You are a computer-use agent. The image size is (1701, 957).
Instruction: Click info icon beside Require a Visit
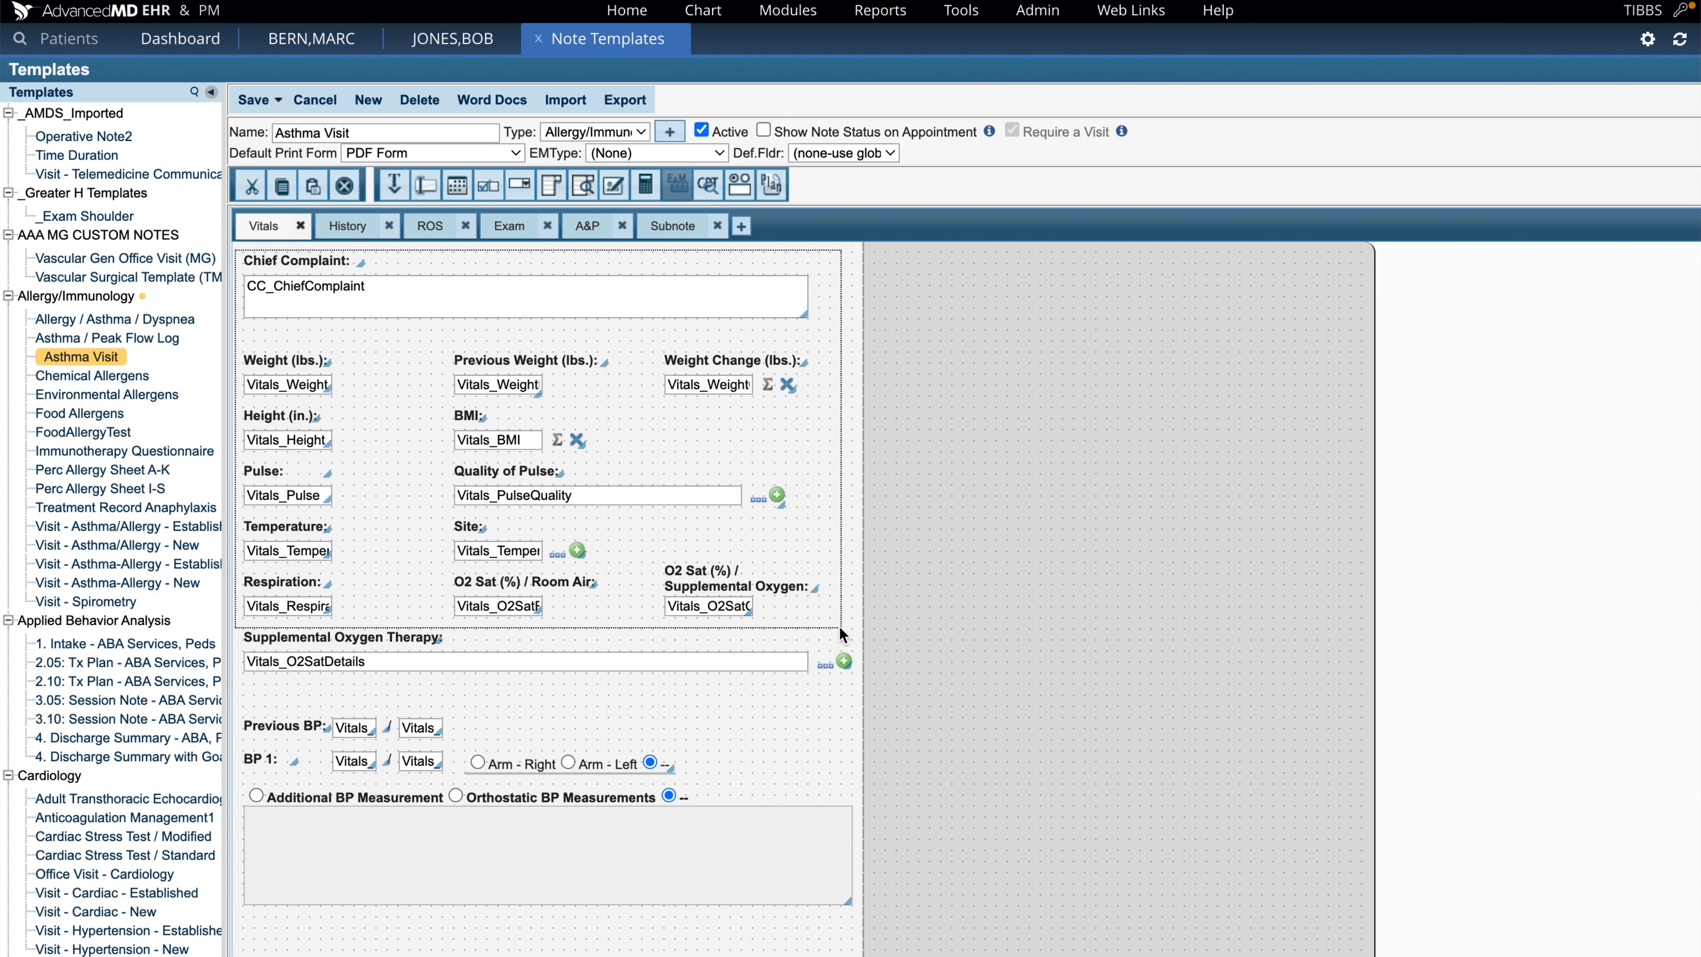pos(1121,131)
